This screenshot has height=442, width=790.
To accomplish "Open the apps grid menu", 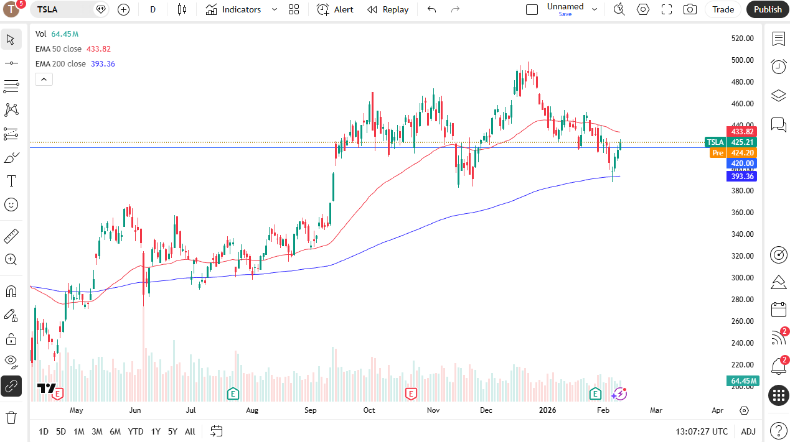I will click(778, 395).
